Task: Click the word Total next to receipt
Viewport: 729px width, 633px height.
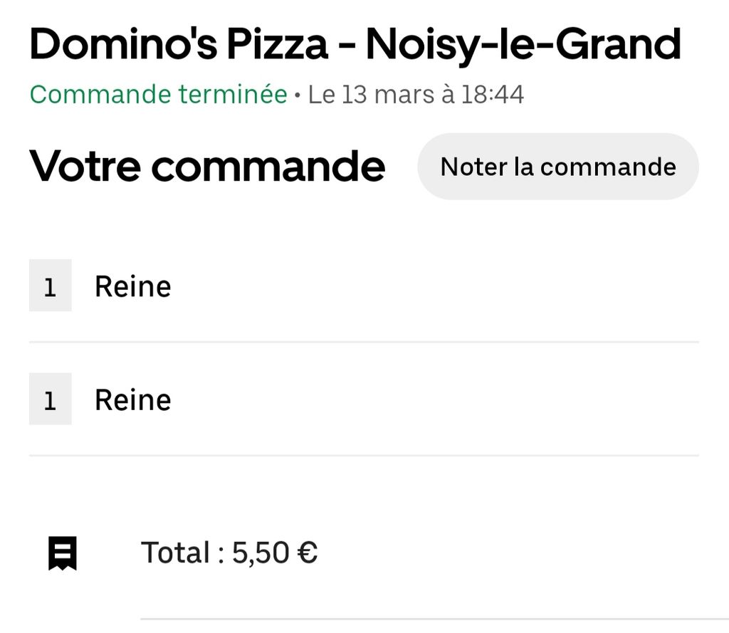Action: click(x=175, y=553)
